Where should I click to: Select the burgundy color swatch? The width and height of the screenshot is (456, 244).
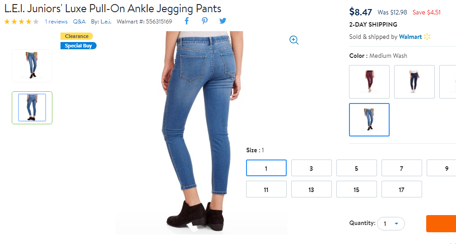(x=369, y=82)
